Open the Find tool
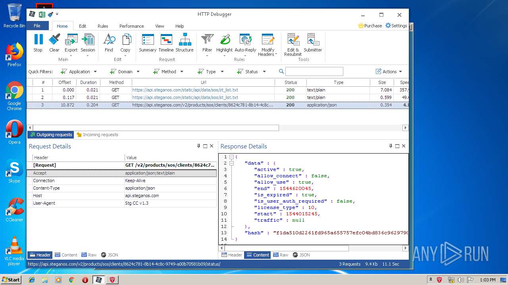The image size is (508, 285). pyautogui.click(x=109, y=43)
